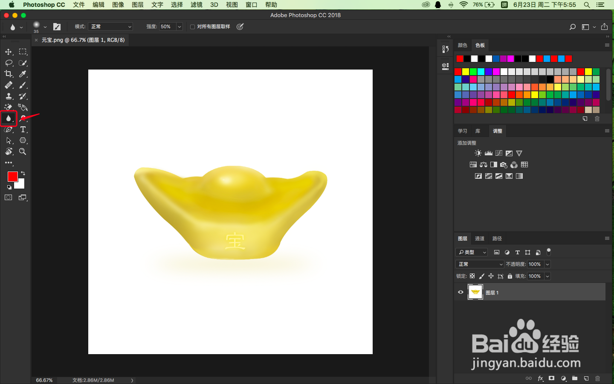614x384 pixels.
Task: Open layer blend mode 正常 dropdown
Action: tap(480, 264)
